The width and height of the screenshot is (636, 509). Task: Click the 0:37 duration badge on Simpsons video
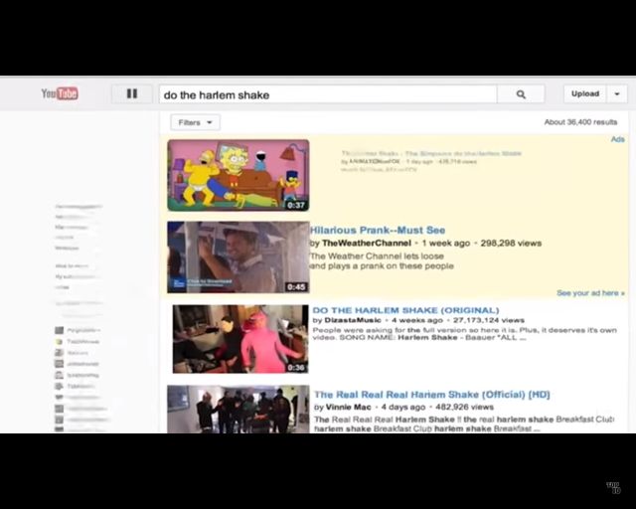(x=296, y=205)
